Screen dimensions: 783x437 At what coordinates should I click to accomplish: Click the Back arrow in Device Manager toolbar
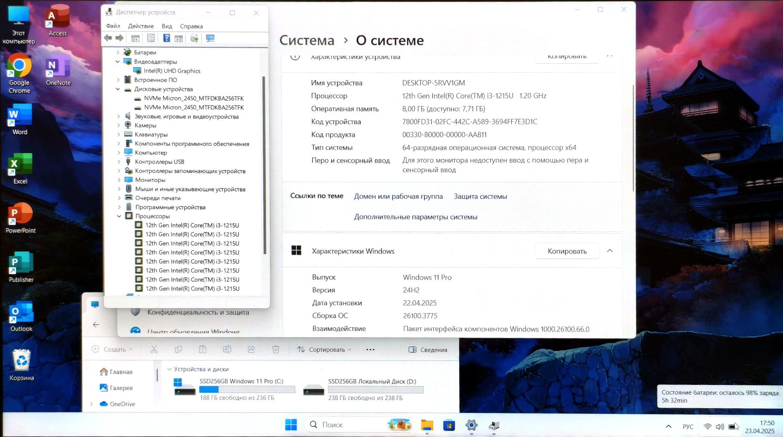coord(108,38)
